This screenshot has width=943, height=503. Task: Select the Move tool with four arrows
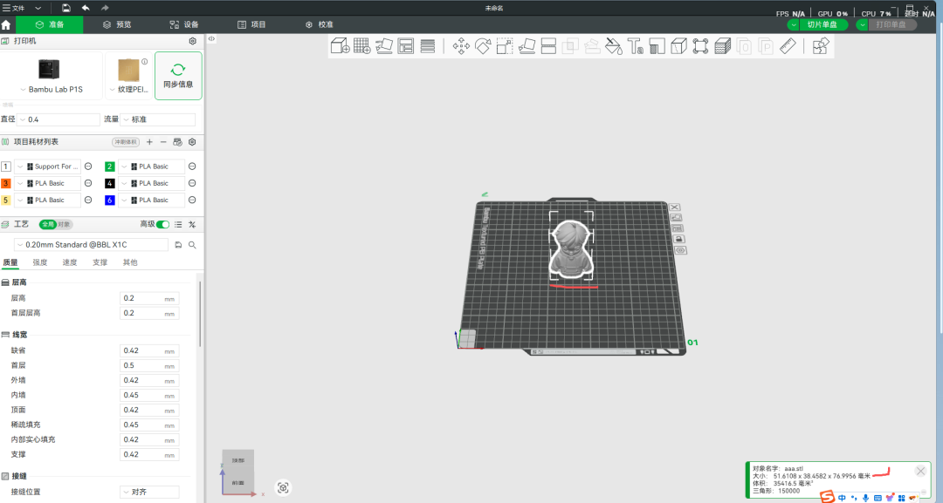461,45
